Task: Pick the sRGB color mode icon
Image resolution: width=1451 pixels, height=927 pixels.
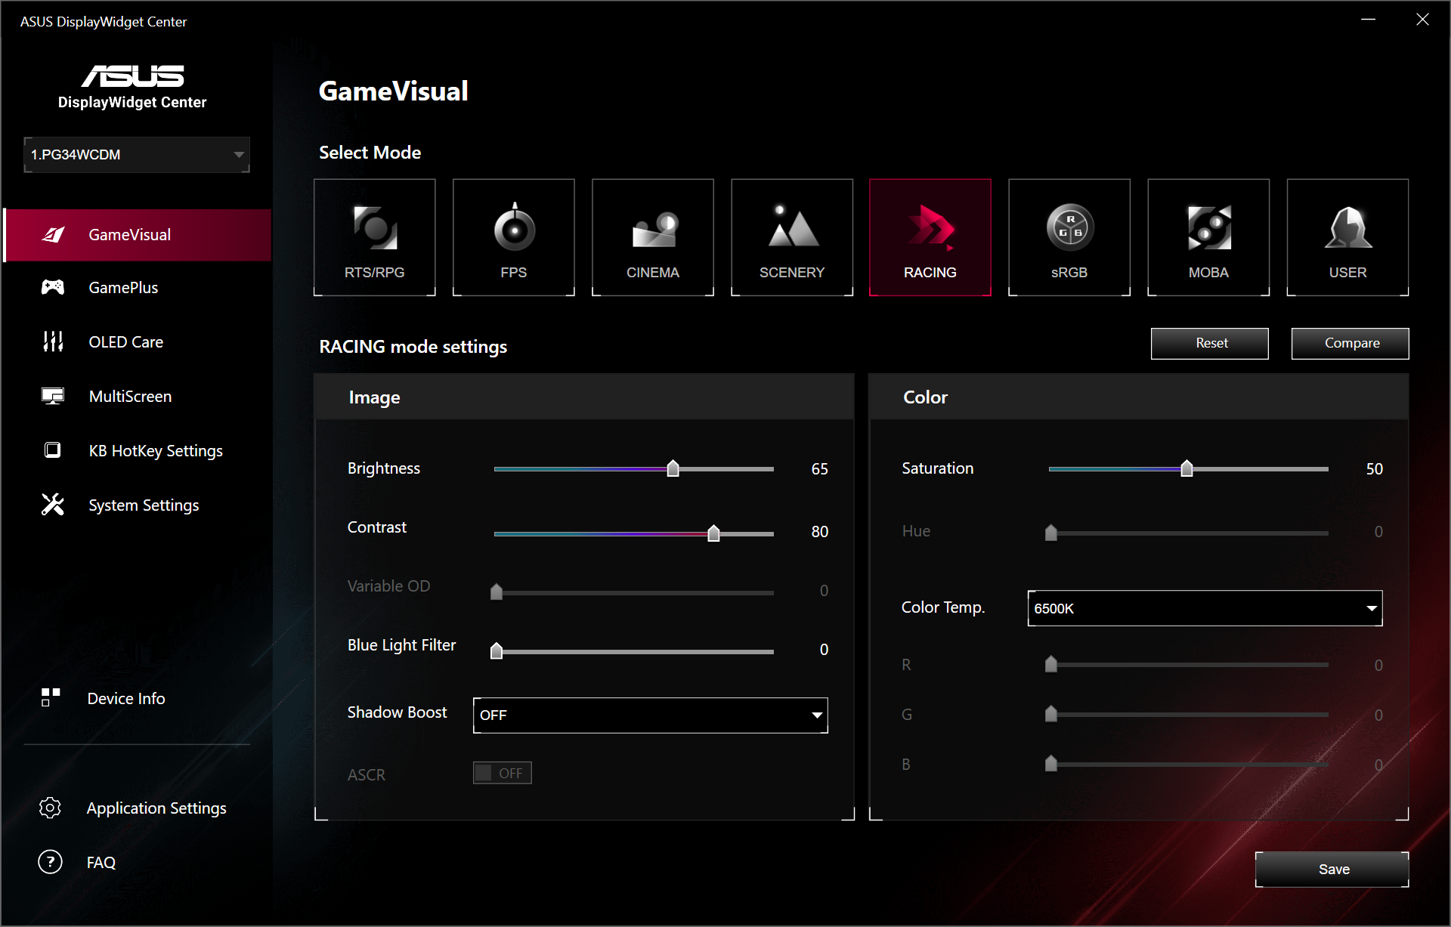Action: [x=1069, y=227]
